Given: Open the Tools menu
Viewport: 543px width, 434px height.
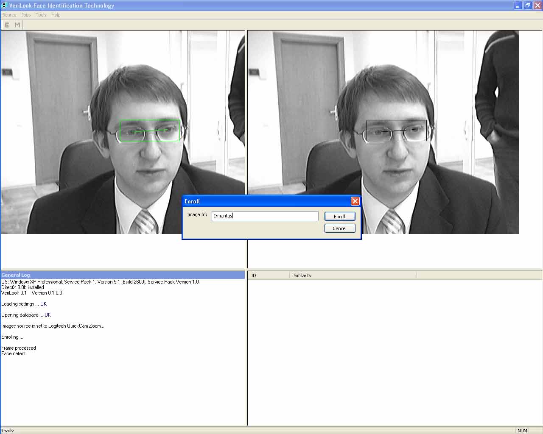Looking at the screenshot, I should tap(41, 15).
